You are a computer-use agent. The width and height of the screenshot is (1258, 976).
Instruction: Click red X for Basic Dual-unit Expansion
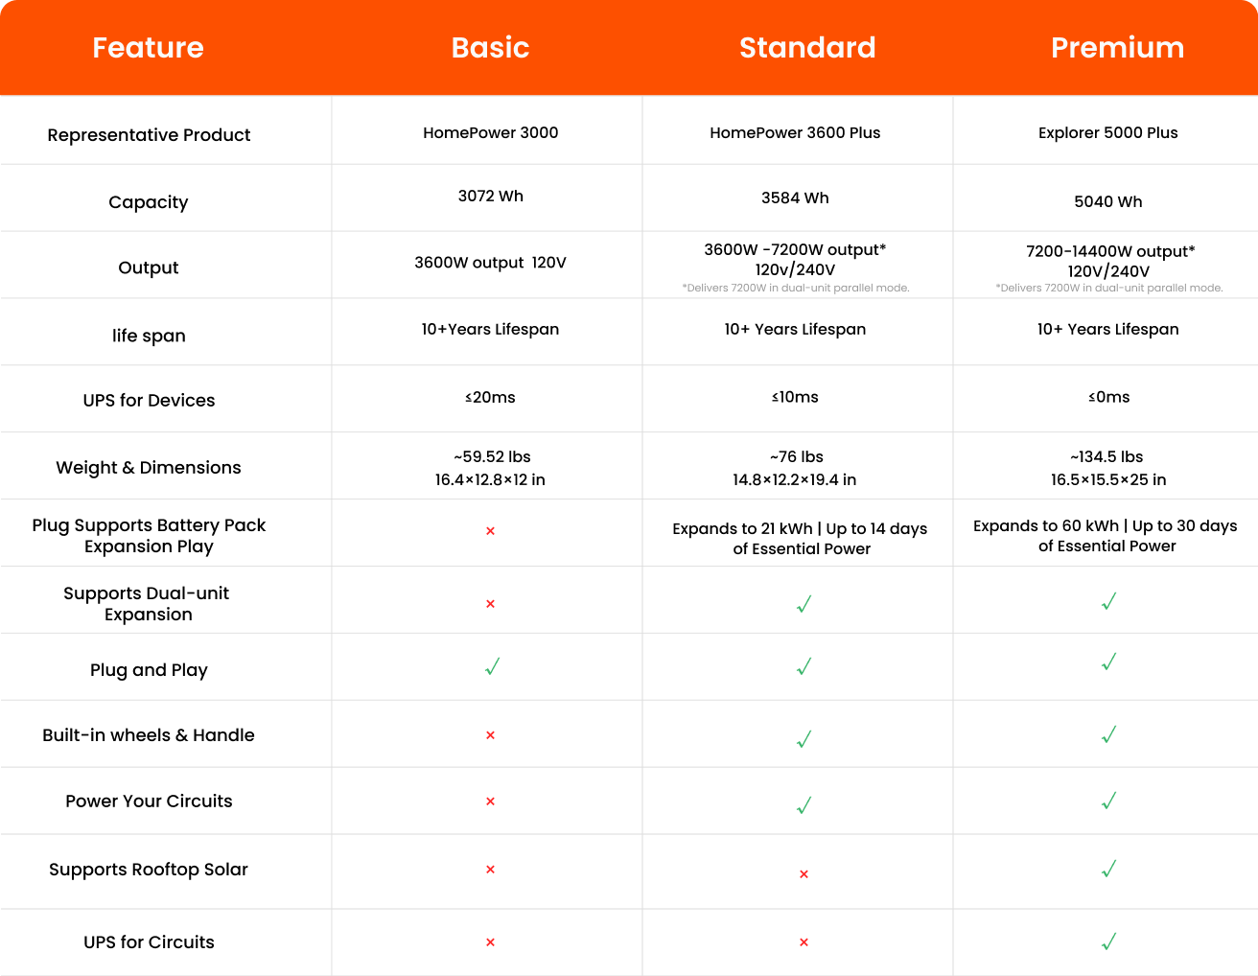tap(490, 604)
